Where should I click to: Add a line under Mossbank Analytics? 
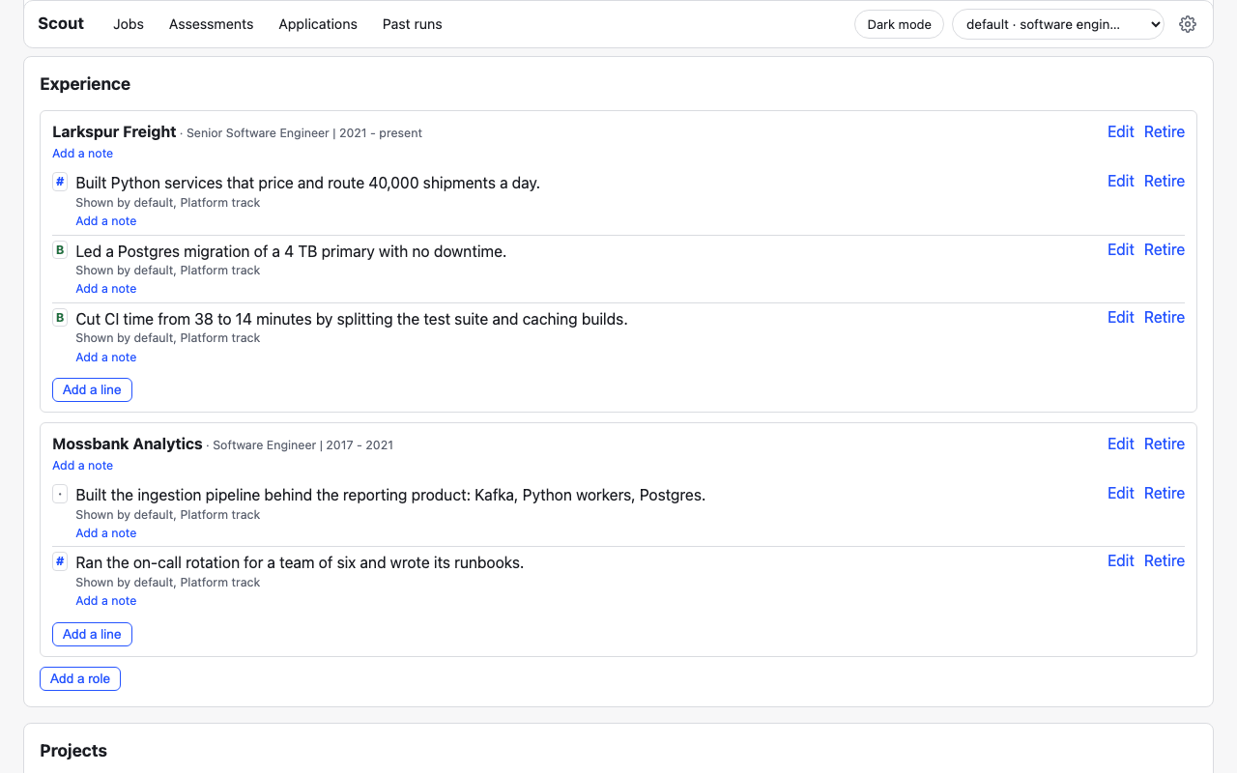(x=92, y=634)
